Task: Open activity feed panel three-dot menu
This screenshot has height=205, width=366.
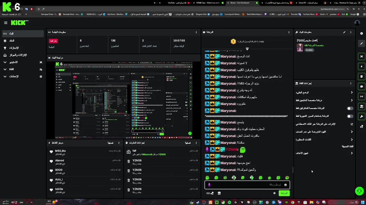Action: click(119, 143)
